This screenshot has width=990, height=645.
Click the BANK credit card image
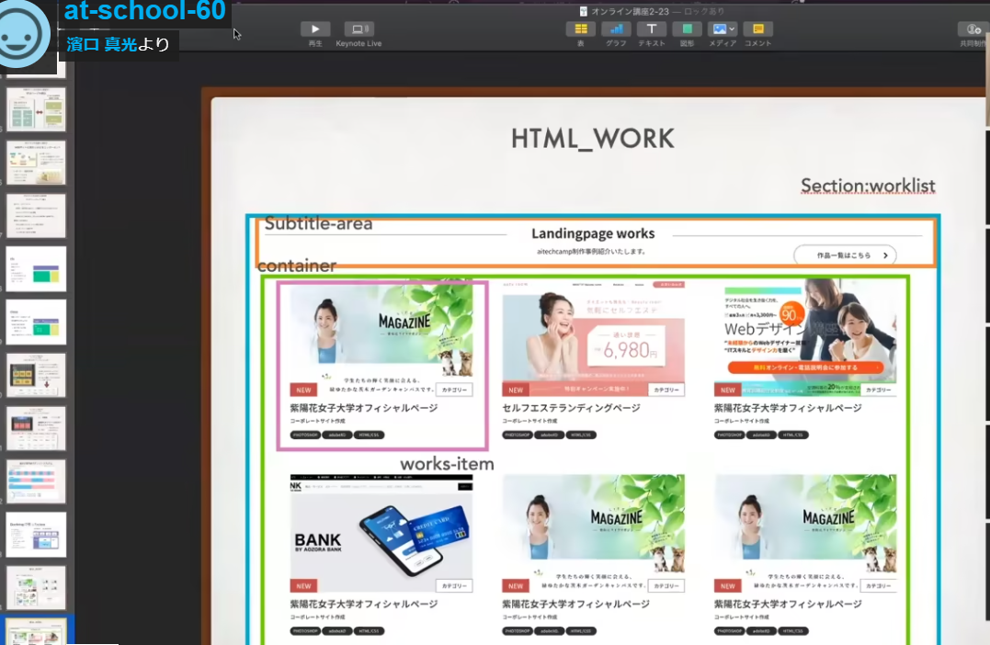[x=381, y=528]
